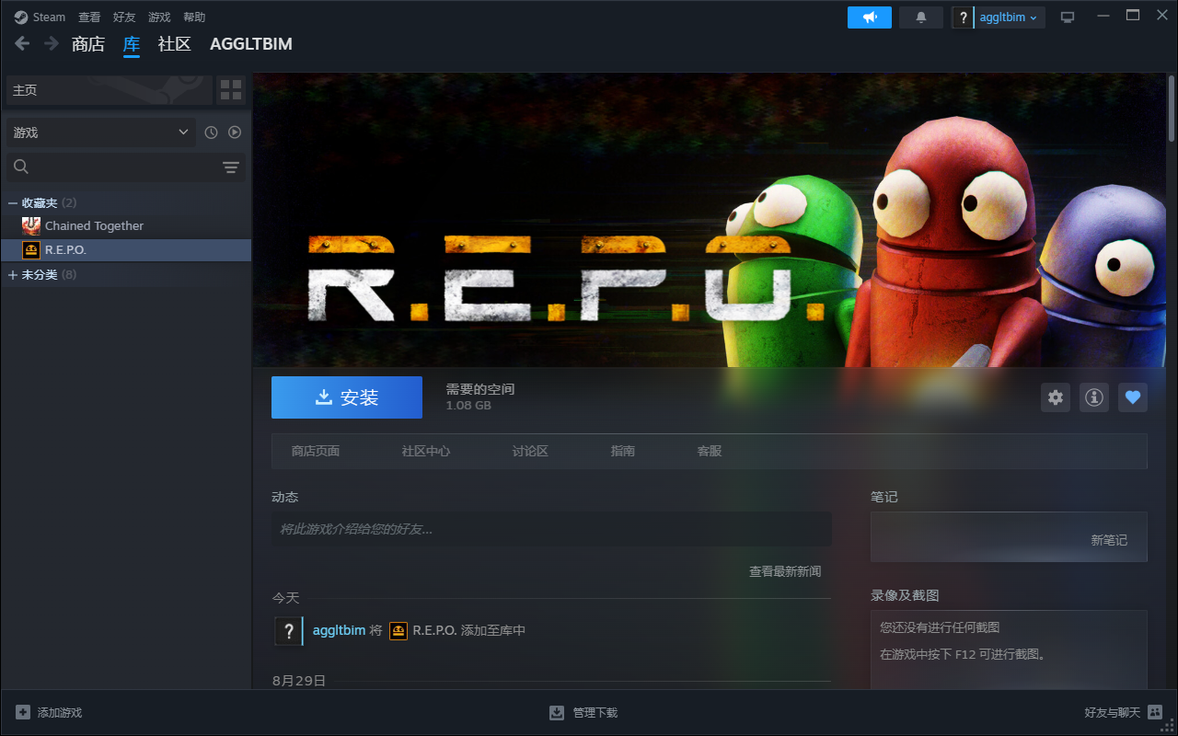Toggle the R.E.P.O. favorite heart
This screenshot has width=1178, height=736.
1133,397
